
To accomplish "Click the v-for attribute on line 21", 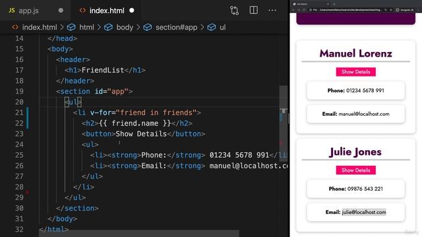I will click(101, 113).
